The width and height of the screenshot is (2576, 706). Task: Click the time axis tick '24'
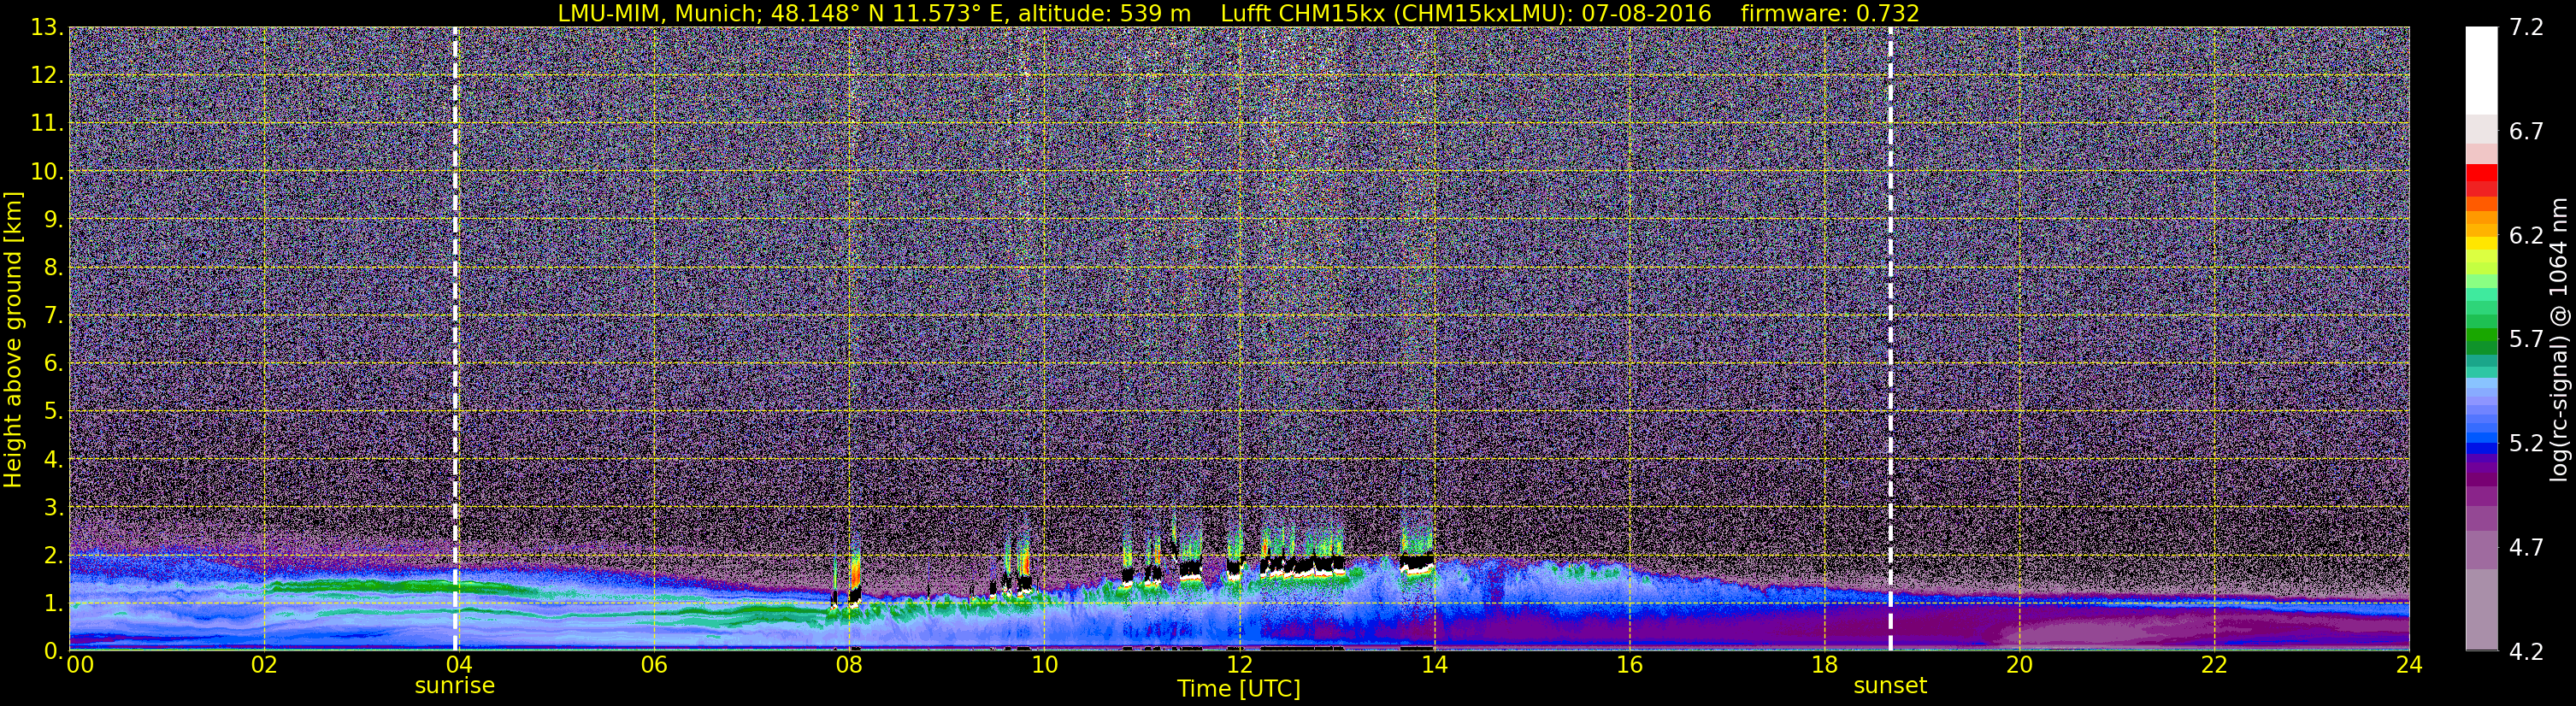(2409, 665)
